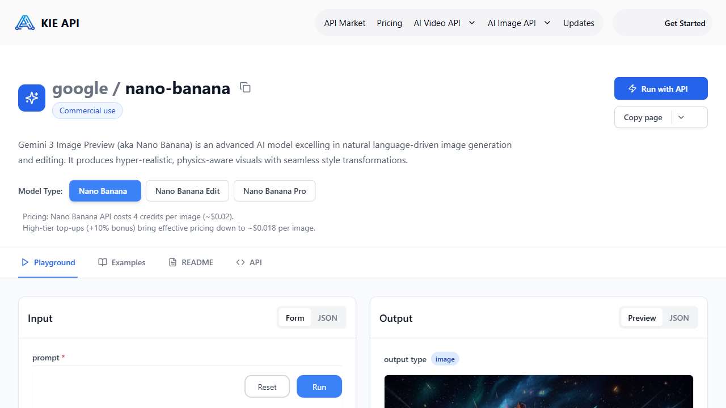Copy the model name using the copy icon
Viewport: 726px width, 408px height.
[245, 87]
